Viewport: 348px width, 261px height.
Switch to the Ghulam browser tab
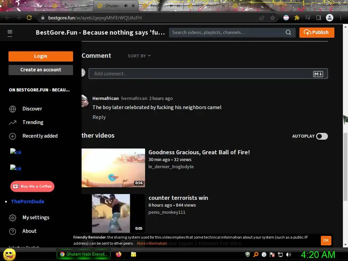116,6
